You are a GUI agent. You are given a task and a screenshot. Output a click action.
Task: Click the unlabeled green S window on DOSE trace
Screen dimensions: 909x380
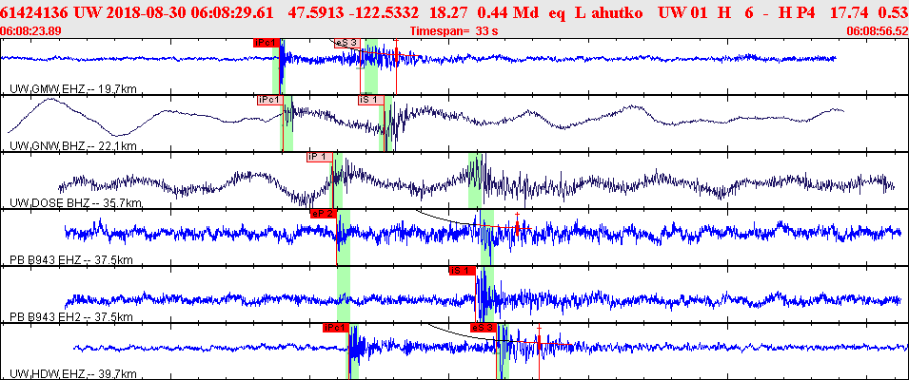pos(477,180)
